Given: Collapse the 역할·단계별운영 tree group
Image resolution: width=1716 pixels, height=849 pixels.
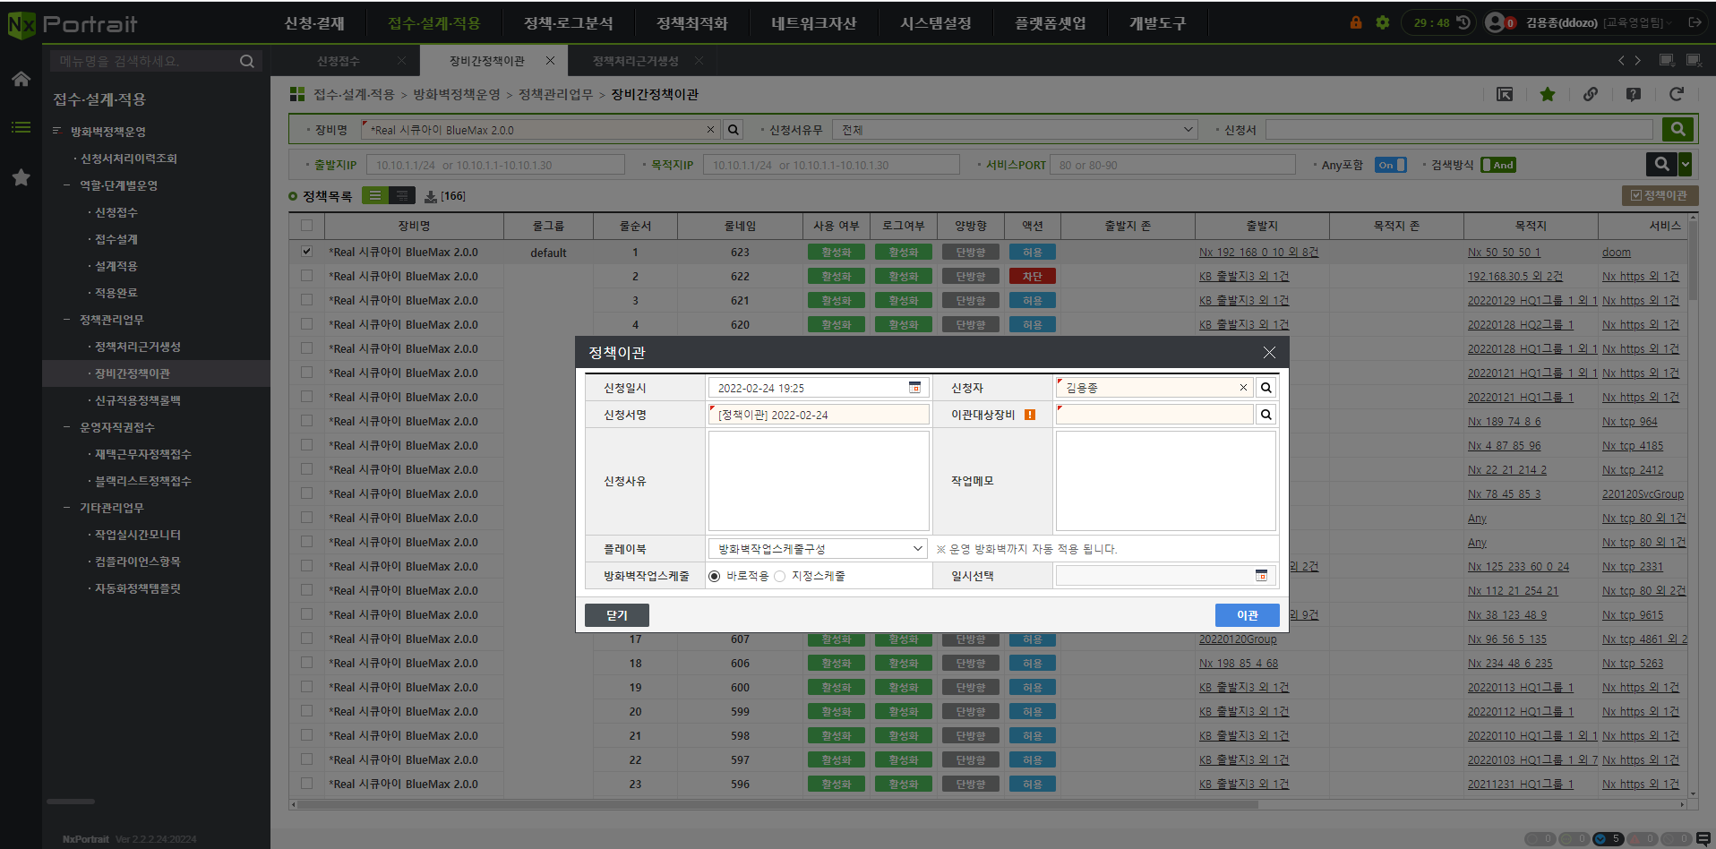Looking at the screenshot, I should (x=66, y=185).
